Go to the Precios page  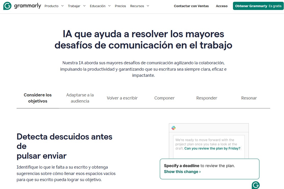120,6
